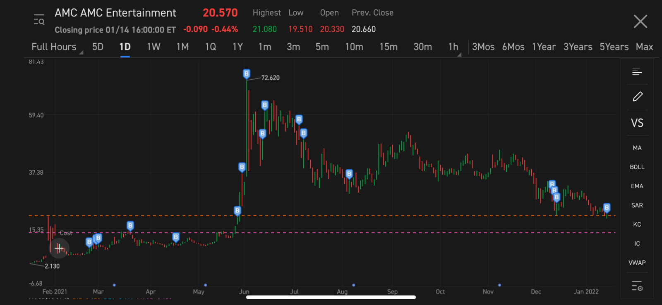This screenshot has width=662, height=305.
Task: Toggle the BOLL indicator
Action: point(637,167)
